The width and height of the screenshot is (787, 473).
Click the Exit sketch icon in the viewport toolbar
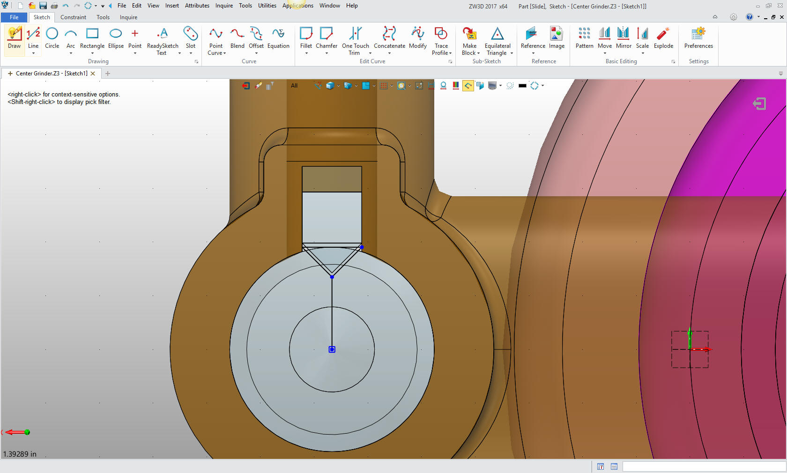[246, 86]
